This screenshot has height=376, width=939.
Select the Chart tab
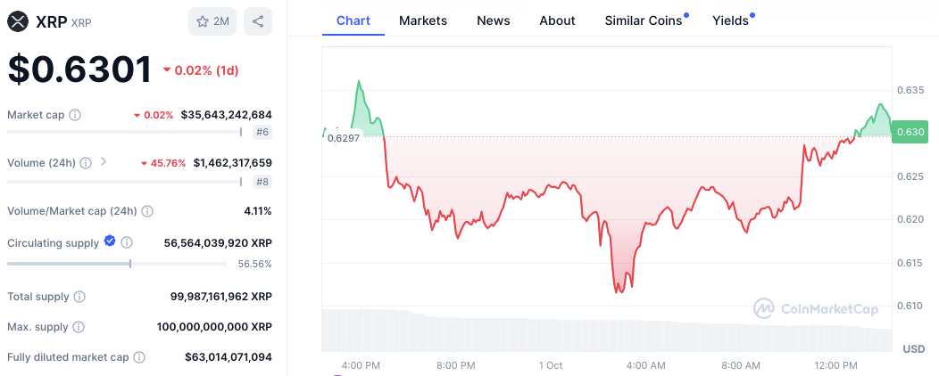click(x=353, y=20)
